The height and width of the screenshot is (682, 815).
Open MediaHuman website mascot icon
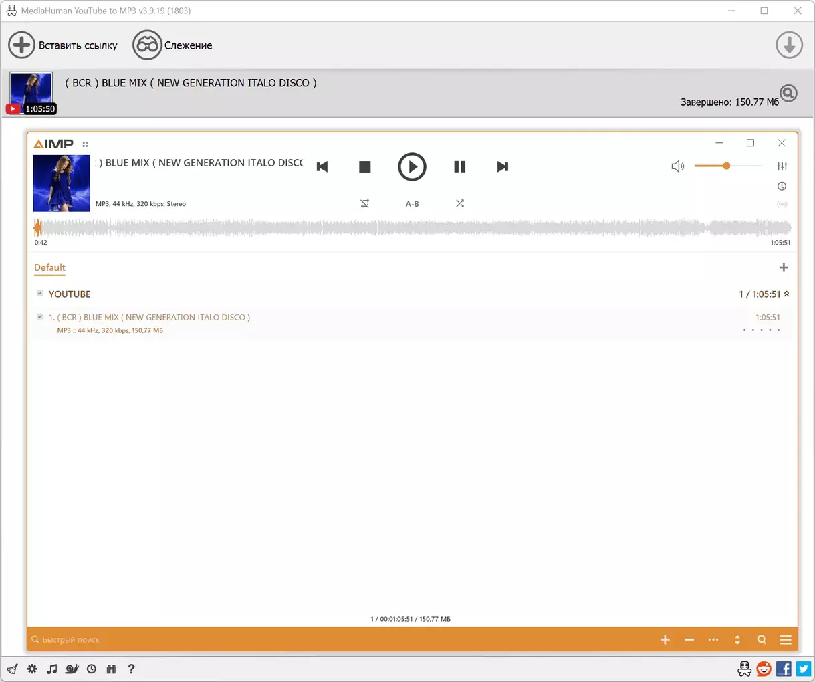point(744,668)
